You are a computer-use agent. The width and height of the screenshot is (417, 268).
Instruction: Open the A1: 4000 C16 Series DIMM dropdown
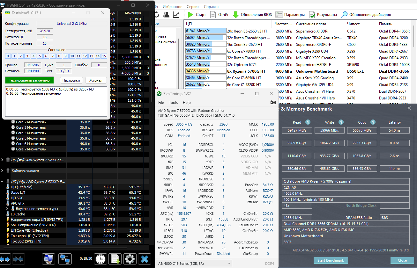(194, 264)
